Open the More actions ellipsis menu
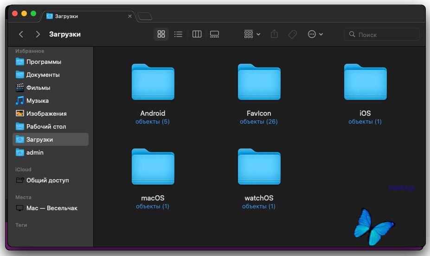430x256 pixels. [315, 34]
